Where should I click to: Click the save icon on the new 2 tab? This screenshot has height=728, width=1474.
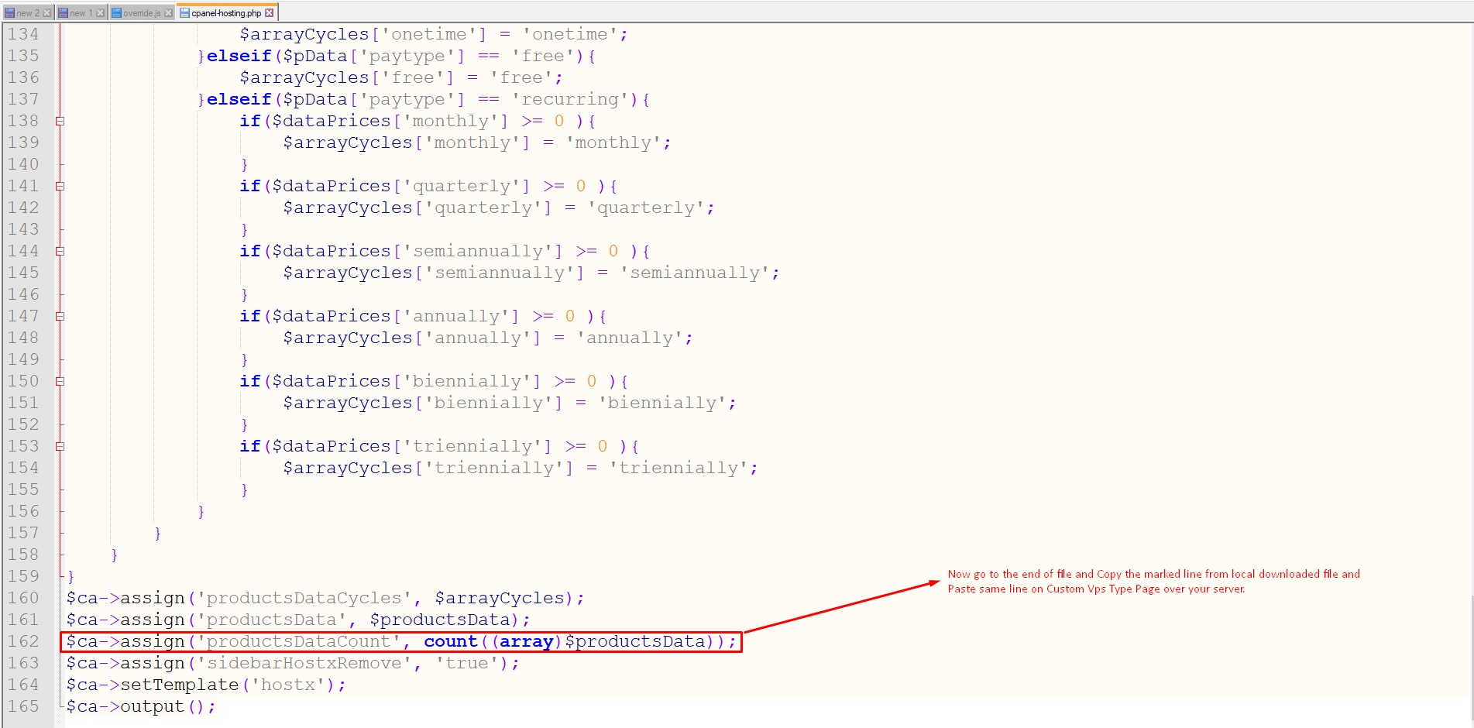[9, 13]
